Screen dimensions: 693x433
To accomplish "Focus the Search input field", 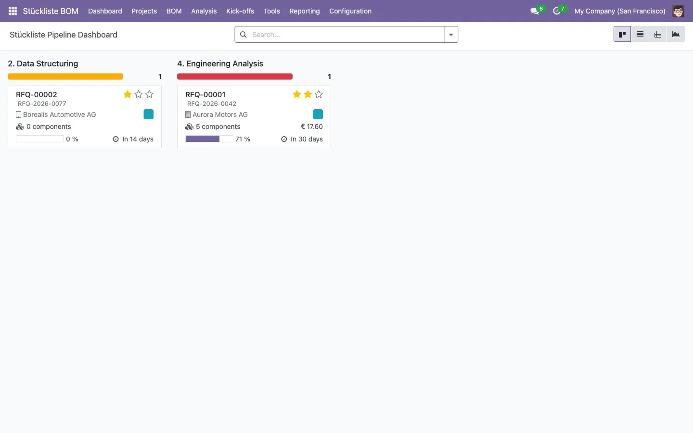I will coord(346,35).
